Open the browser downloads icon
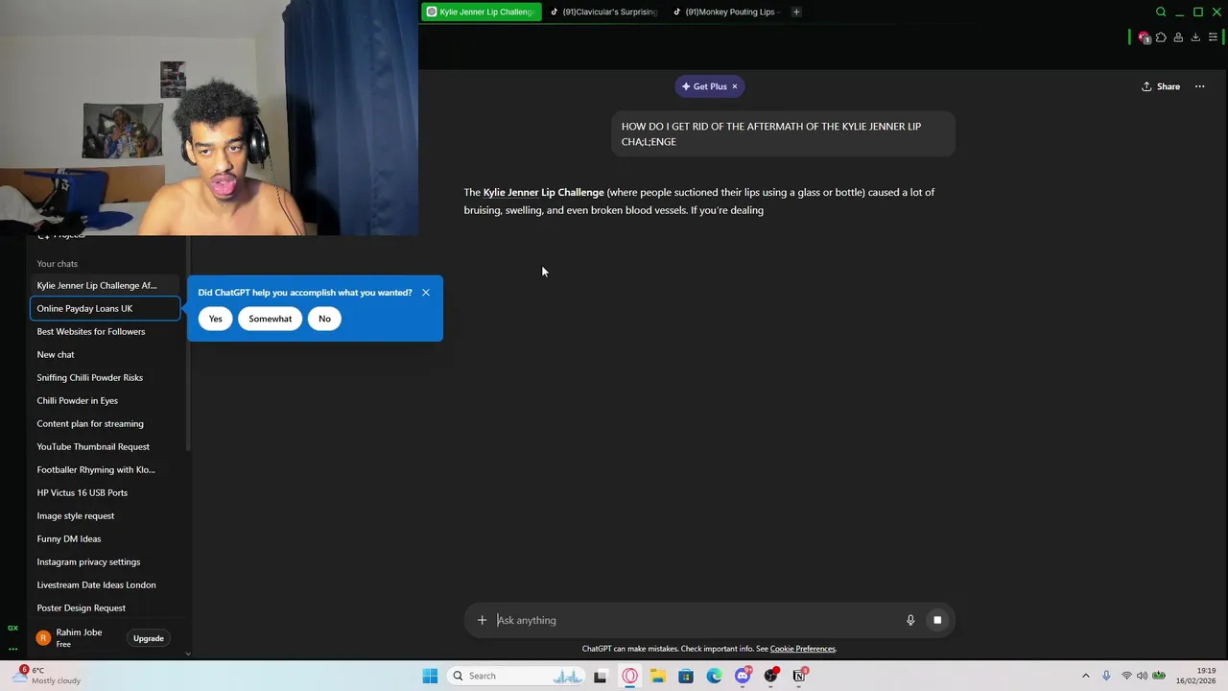Image resolution: width=1228 pixels, height=691 pixels. (x=1195, y=37)
